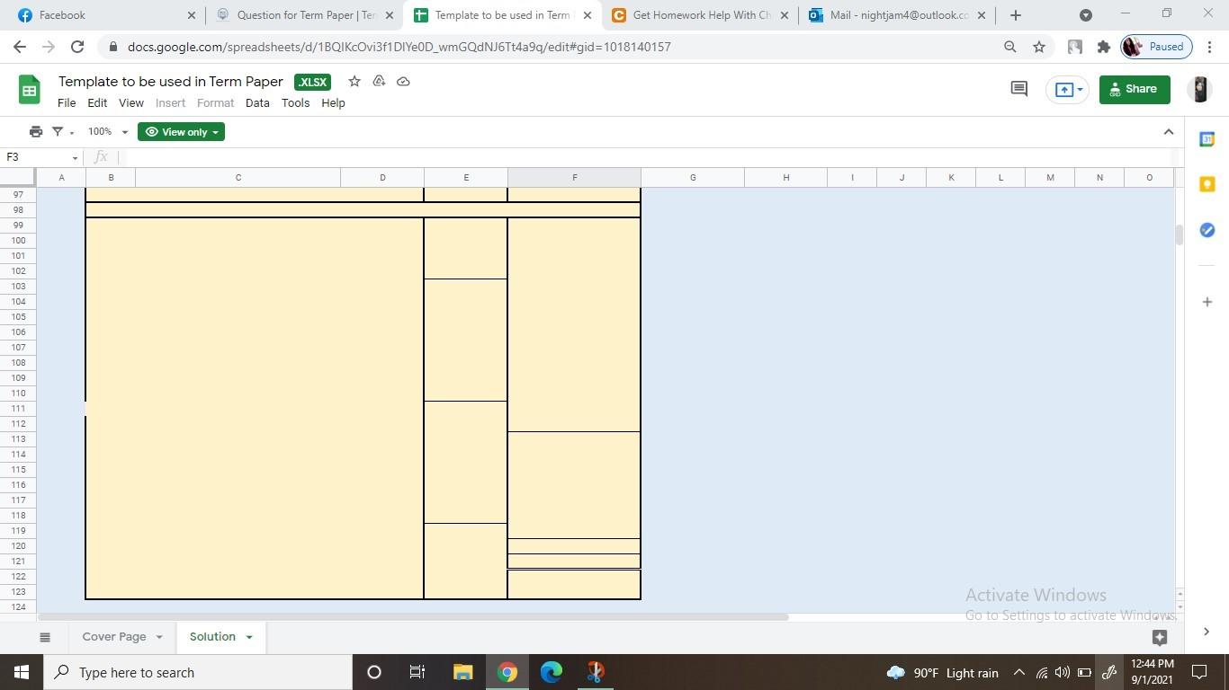Open File Explorer from taskbar
The image size is (1229, 690).
[x=462, y=672]
